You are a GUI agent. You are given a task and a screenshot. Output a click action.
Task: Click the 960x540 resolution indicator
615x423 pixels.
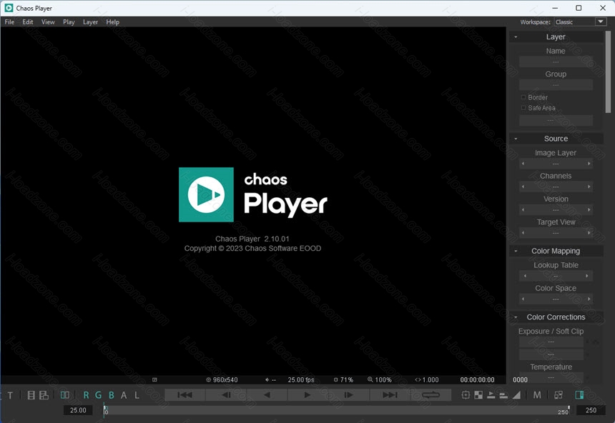point(222,379)
